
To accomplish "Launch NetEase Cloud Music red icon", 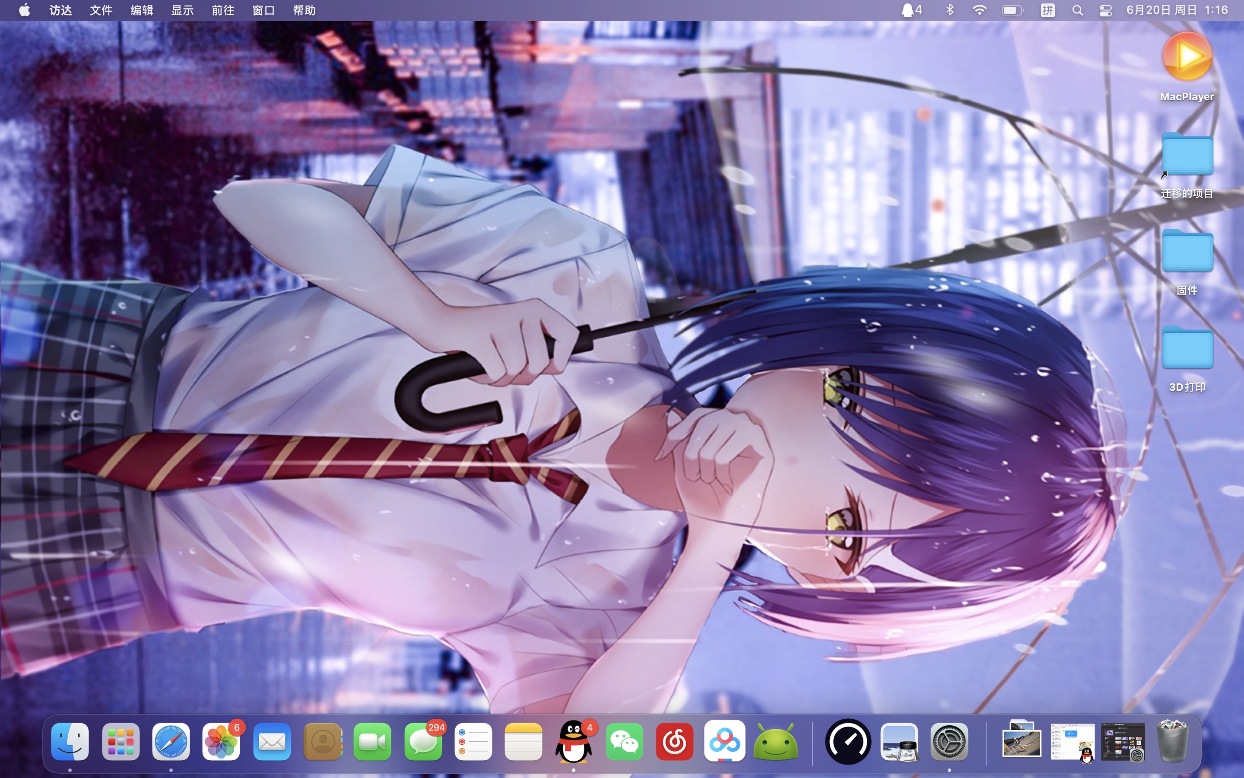I will pyautogui.click(x=674, y=741).
